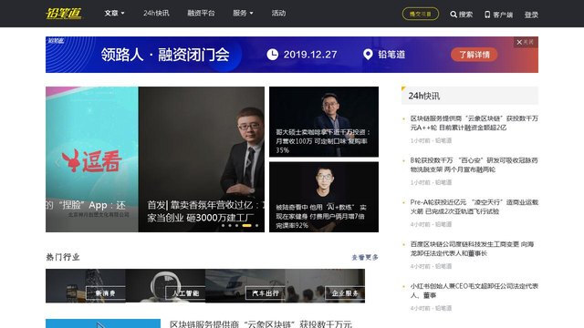
Task: Open the 凌空天行 Pre-A轮 news item
Action: tap(474, 207)
